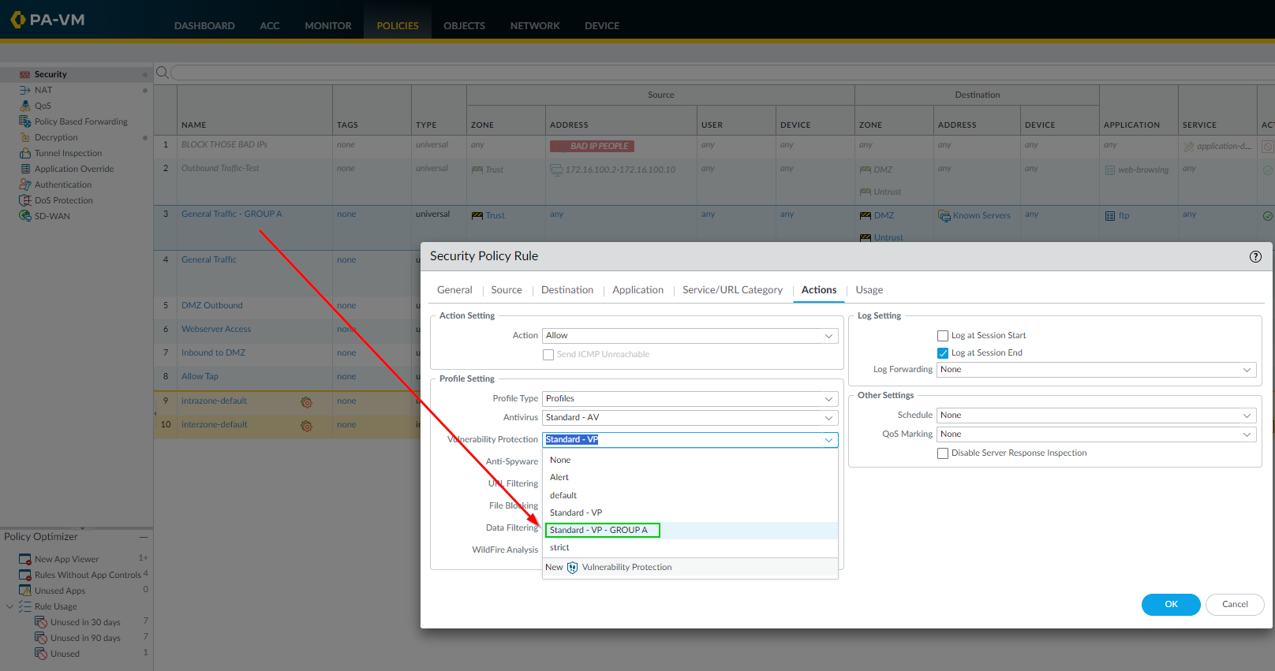1275x671 pixels.
Task: Click the NAT policy icon in sidebar
Action: 25,90
